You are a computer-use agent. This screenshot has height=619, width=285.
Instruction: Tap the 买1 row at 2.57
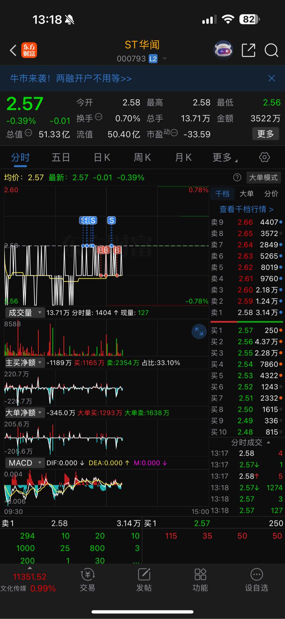pos(246,331)
